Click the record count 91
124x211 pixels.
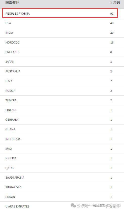click(112, 14)
